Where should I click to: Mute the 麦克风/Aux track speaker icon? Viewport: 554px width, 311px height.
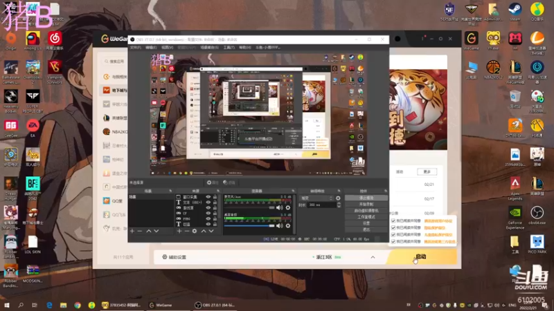(x=279, y=208)
